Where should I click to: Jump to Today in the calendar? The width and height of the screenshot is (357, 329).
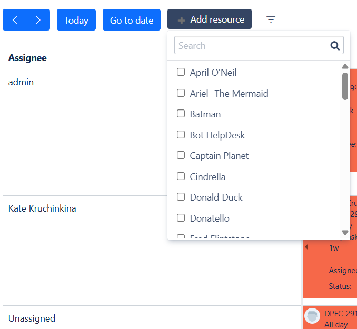pyautogui.click(x=76, y=20)
